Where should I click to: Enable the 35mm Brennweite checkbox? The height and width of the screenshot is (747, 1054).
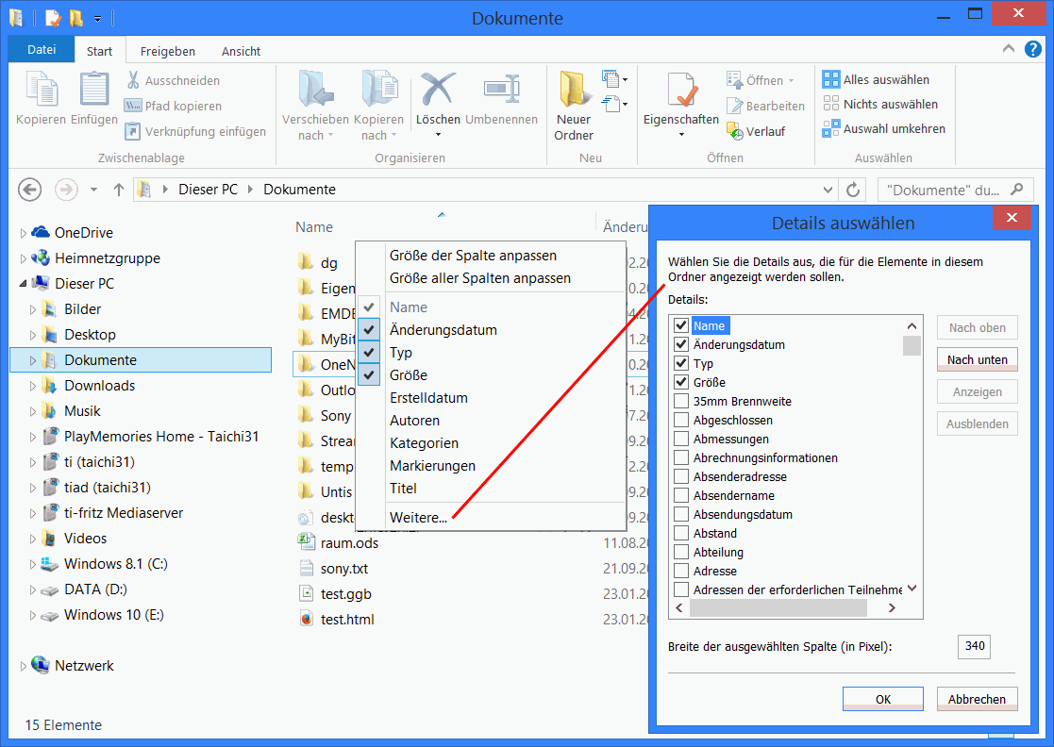pyautogui.click(x=681, y=401)
